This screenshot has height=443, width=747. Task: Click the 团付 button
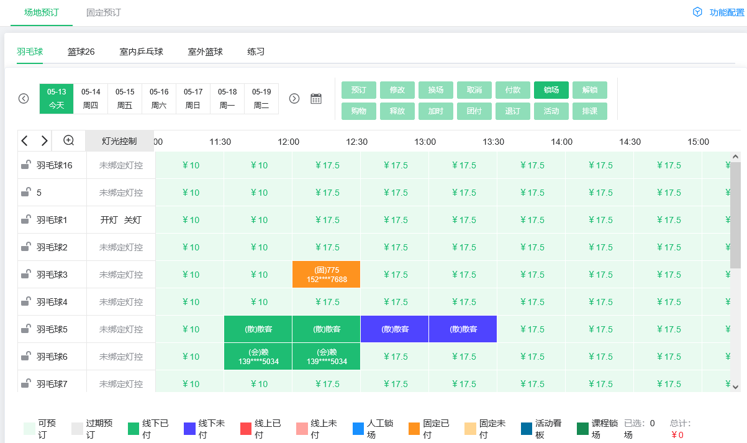click(x=474, y=111)
